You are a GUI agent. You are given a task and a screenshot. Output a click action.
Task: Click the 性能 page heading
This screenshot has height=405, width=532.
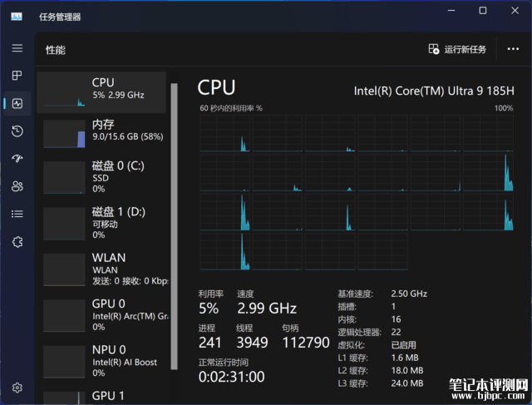pos(56,50)
